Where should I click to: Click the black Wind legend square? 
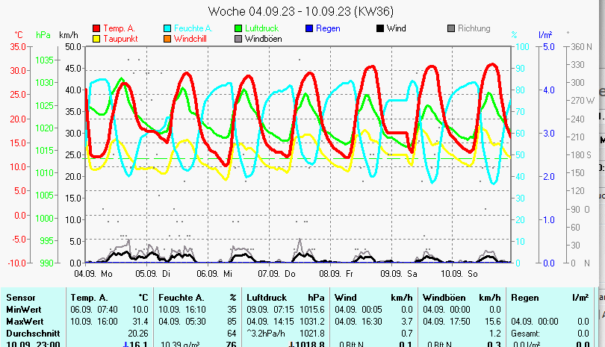tap(380, 29)
